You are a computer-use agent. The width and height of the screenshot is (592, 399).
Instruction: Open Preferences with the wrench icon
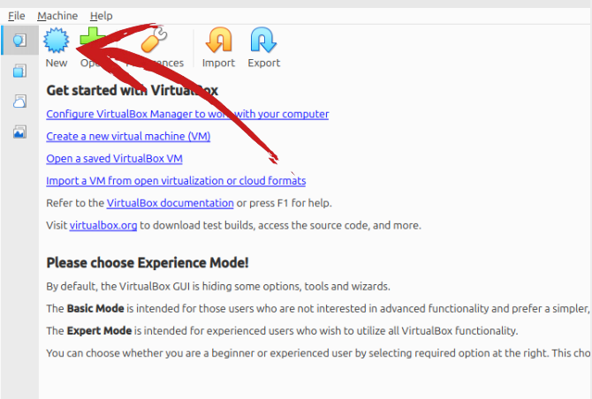pyautogui.click(x=154, y=40)
